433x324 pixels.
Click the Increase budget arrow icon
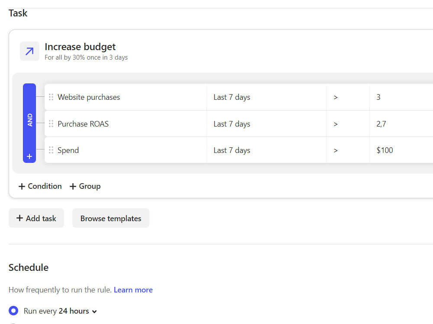pos(29,51)
